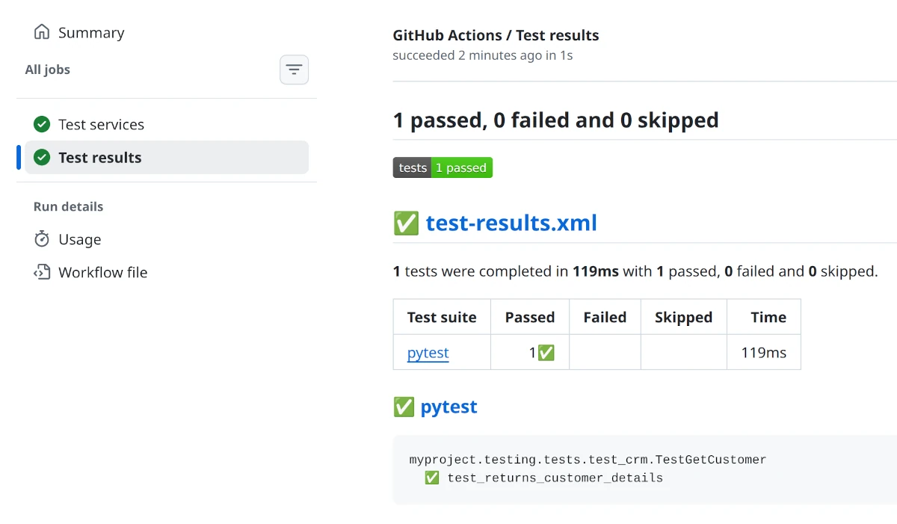This screenshot has height=524, width=897.
Task: Click the check mark beside test-results.xml heading
Action: point(406,223)
